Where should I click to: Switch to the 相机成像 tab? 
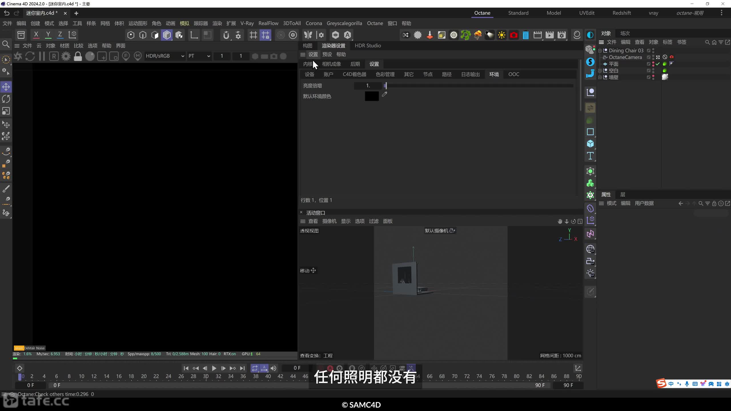pyautogui.click(x=332, y=64)
